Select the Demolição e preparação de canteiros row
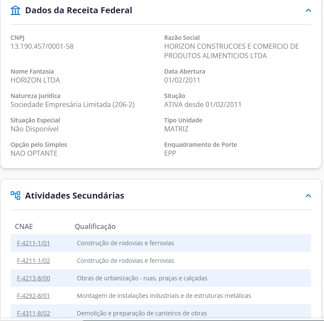This screenshot has height=321, width=324. point(161,312)
